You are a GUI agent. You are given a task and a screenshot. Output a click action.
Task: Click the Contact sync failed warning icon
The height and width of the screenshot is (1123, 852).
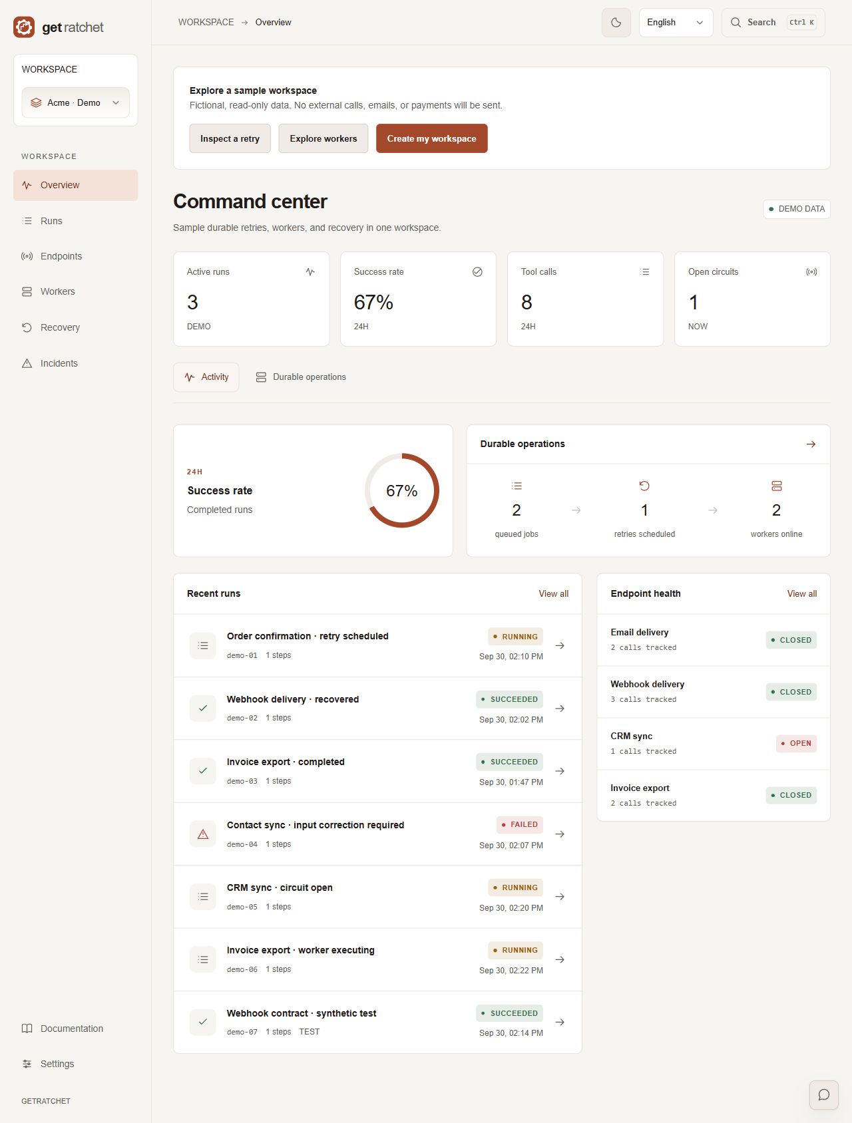[x=203, y=834]
